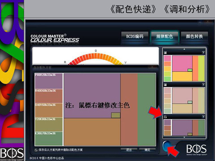Switch to the BCDS编码 tab
The width and height of the screenshot is (215, 161).
135,36
